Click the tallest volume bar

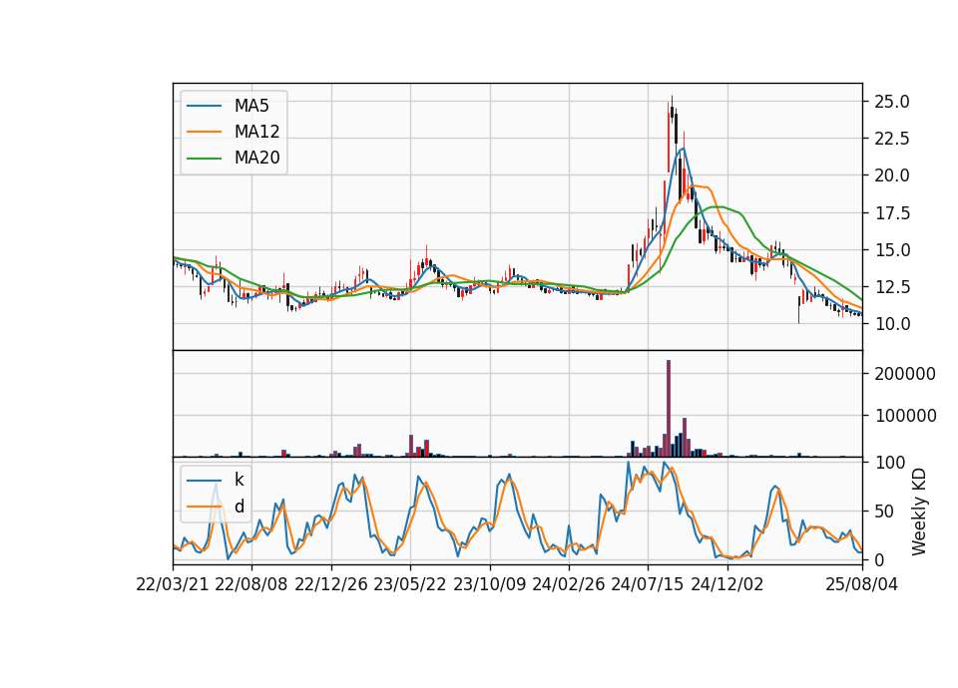point(669,409)
